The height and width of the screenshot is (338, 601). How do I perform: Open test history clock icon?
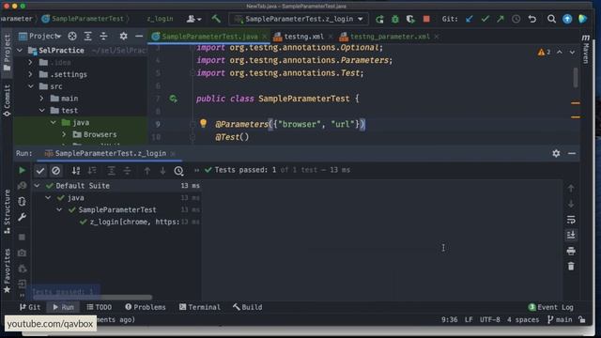pyautogui.click(x=178, y=171)
